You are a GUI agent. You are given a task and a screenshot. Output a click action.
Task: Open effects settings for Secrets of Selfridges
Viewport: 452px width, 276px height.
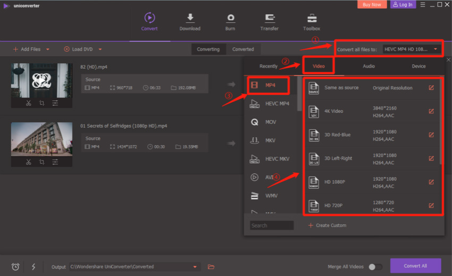[x=55, y=162]
